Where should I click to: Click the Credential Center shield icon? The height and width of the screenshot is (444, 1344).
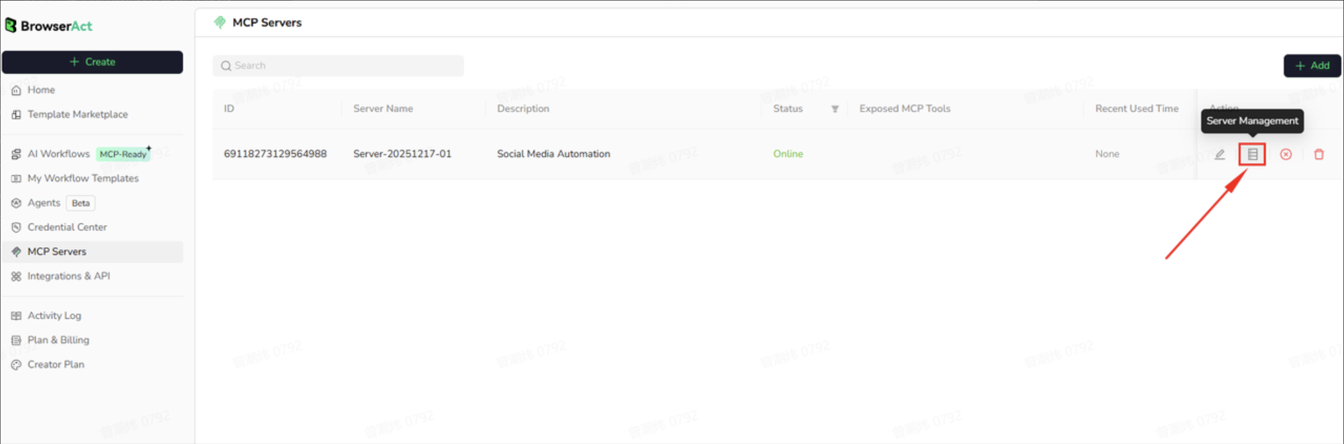coord(16,227)
